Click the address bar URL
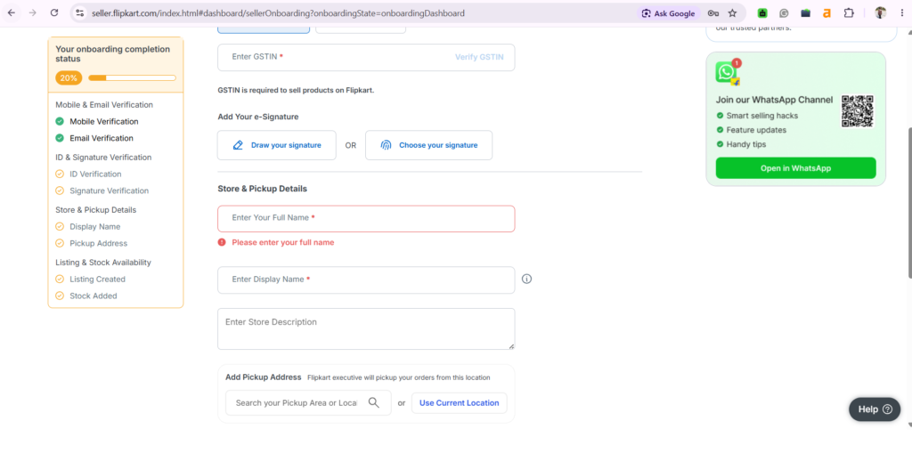912x462 pixels. tap(278, 12)
